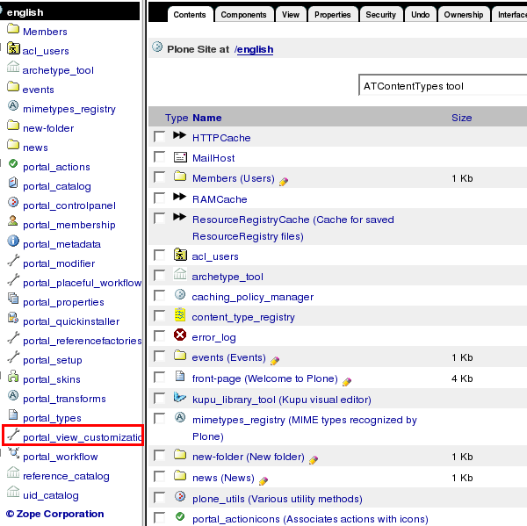Viewport: 527px width, 526px height.
Task: Open the Security tab
Action: (381, 15)
